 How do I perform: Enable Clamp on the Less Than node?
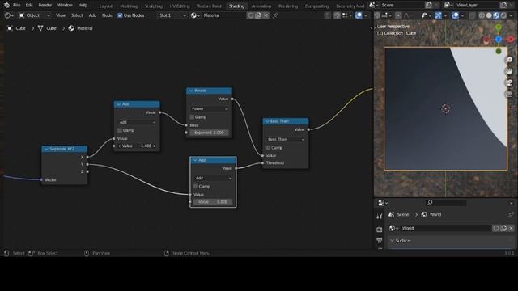pos(268,148)
